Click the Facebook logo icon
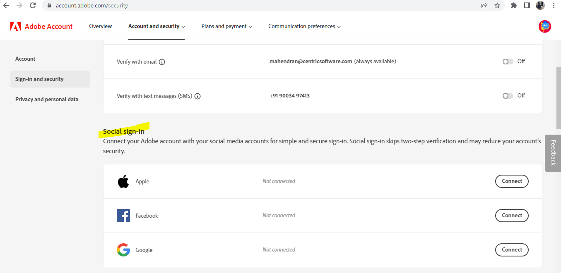The width and height of the screenshot is (561, 273). click(x=123, y=215)
